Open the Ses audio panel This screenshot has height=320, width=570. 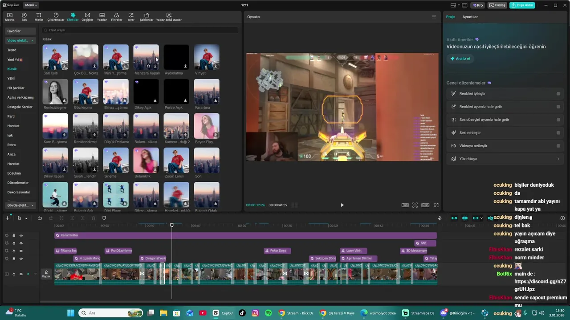click(x=24, y=17)
